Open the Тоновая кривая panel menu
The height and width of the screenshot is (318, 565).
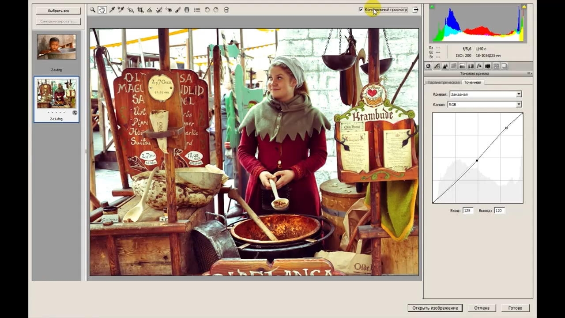coord(529,74)
